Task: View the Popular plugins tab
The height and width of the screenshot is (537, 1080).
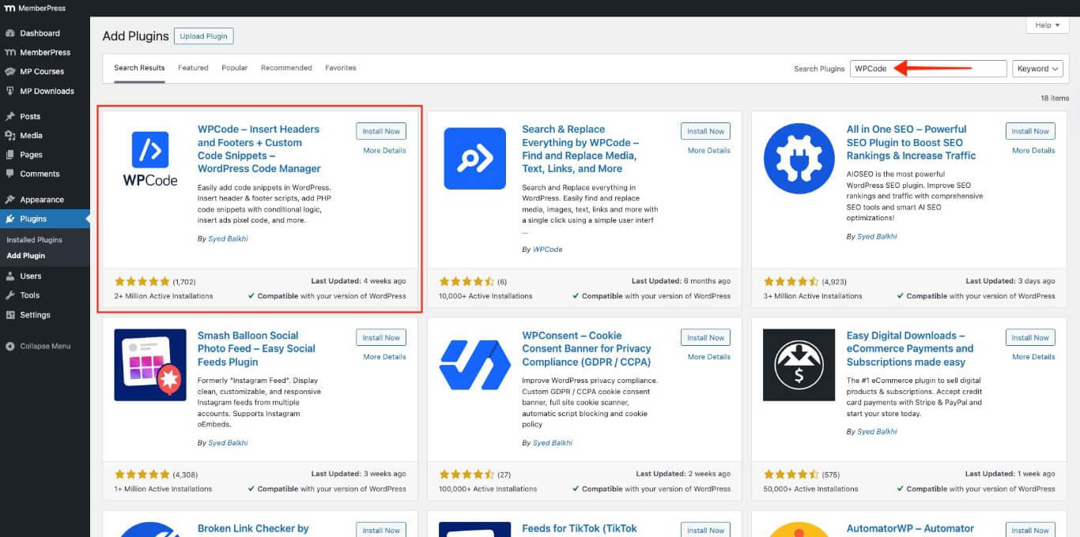Action: click(234, 68)
